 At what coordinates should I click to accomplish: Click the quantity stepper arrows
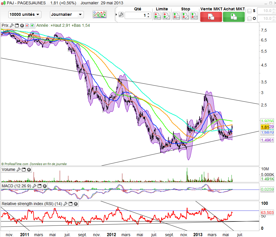point(148,15)
